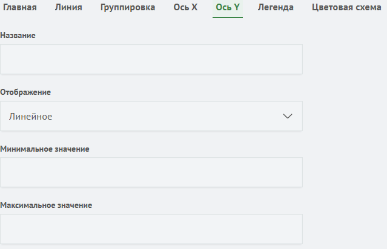This screenshot has width=387, height=249.
Task: Open the Линия tab
Action: tap(68, 7)
